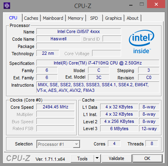This screenshot has height=166, width=168.
Task: Open the Mainboard tab
Action: [x=53, y=18]
